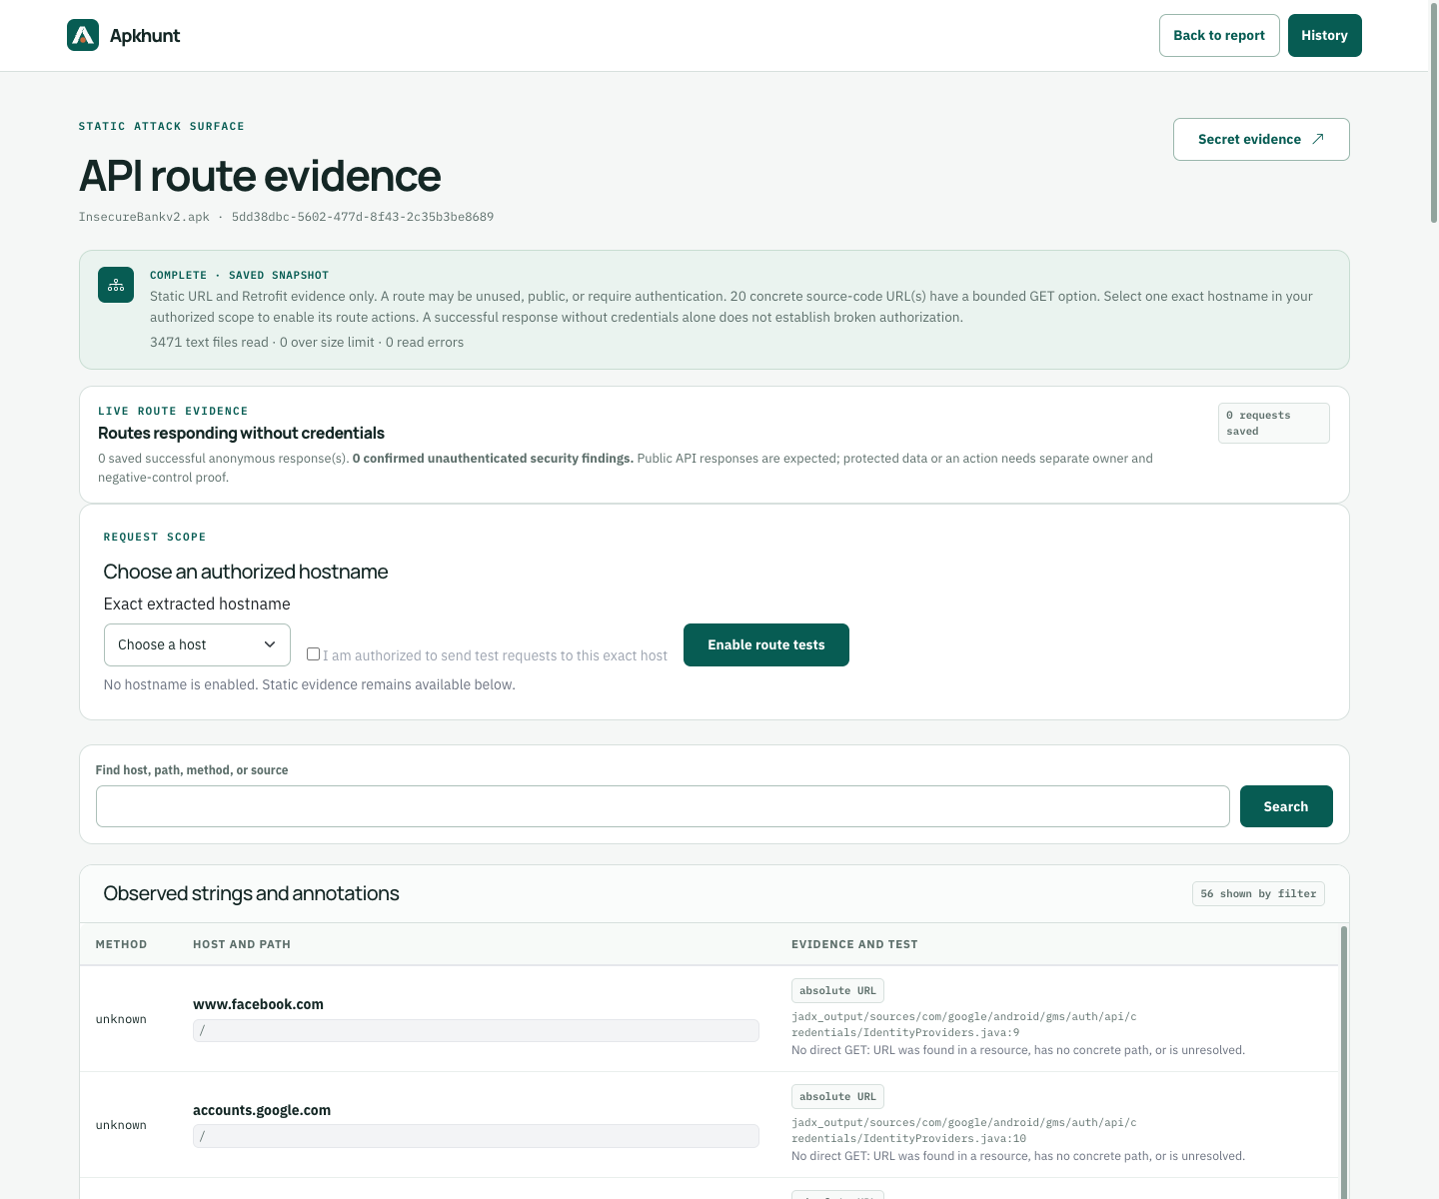The width and height of the screenshot is (1439, 1199).
Task: Click the path field under accounts.google.com
Action: (x=476, y=1136)
